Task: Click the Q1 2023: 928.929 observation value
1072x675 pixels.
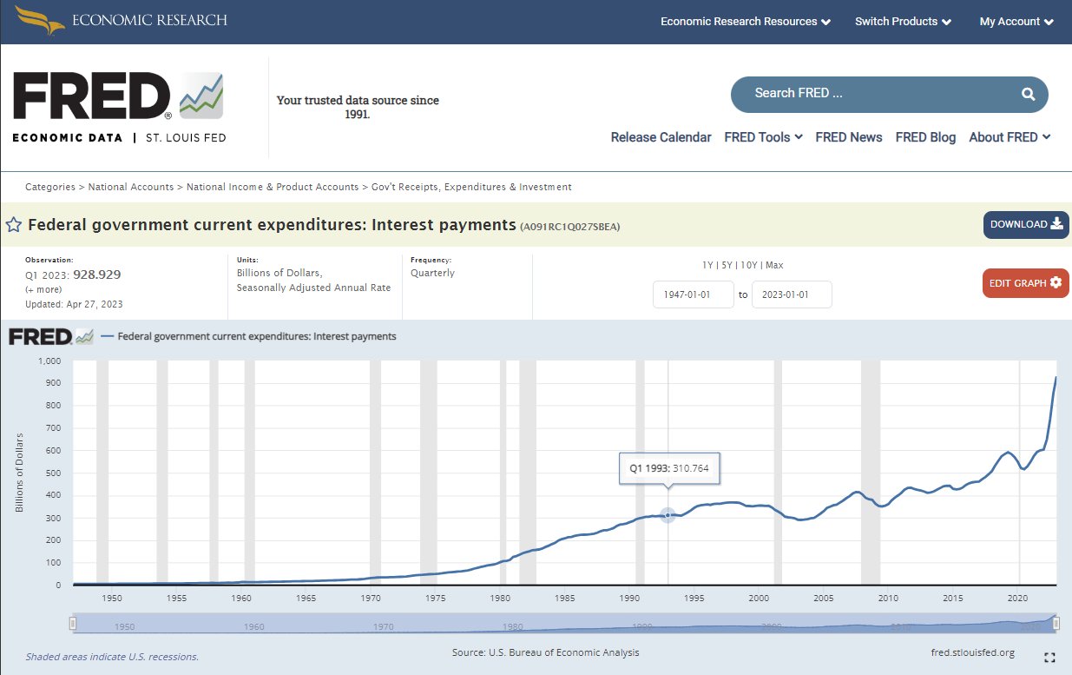Action: pyautogui.click(x=73, y=275)
